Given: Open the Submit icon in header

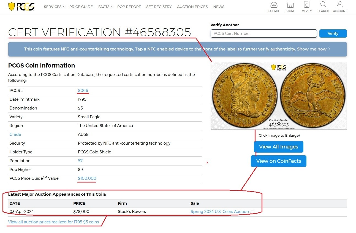Looking at the screenshot, I should tap(274, 7).
